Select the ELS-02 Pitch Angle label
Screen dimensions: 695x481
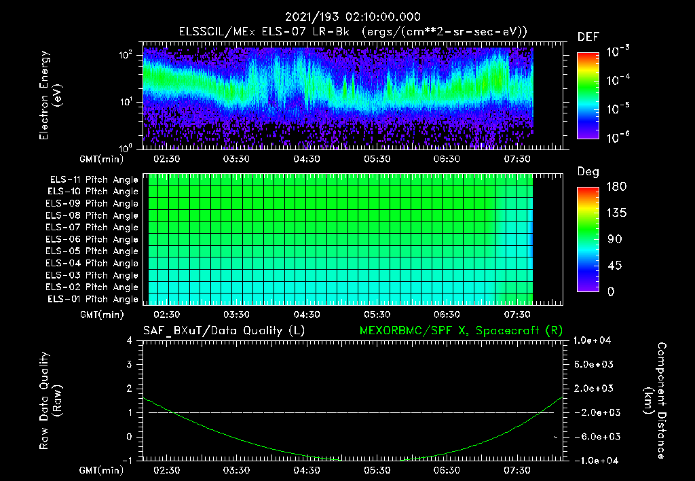point(92,287)
